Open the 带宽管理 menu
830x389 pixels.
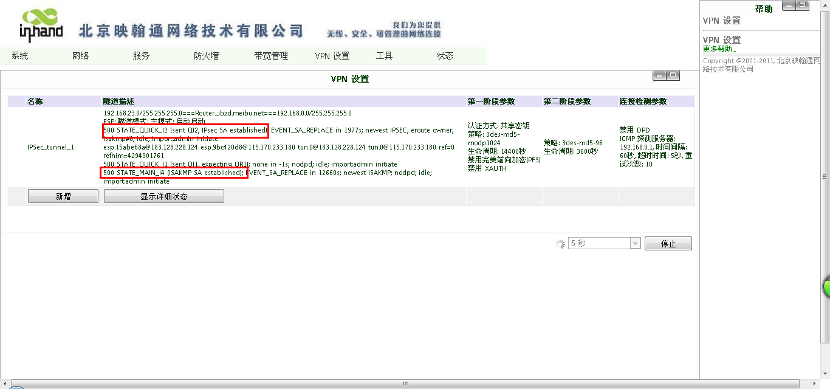pyautogui.click(x=271, y=56)
